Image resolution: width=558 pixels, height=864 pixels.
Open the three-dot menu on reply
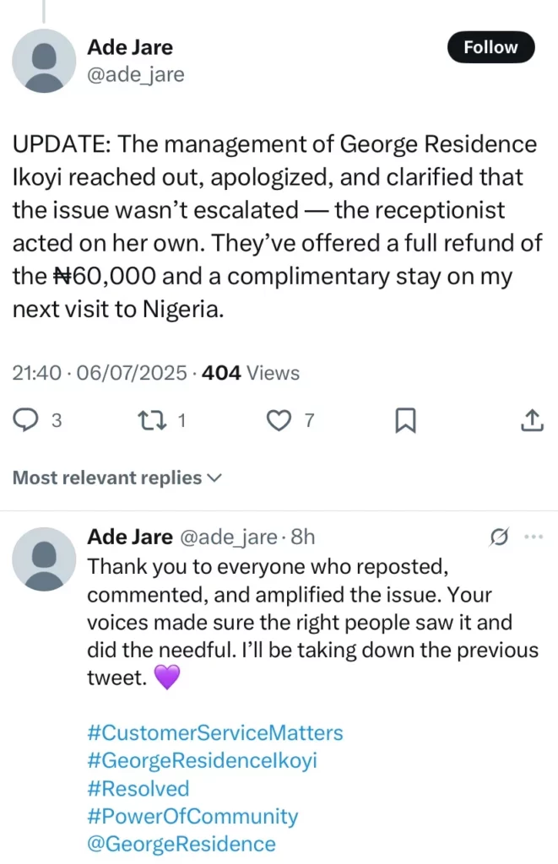(534, 537)
